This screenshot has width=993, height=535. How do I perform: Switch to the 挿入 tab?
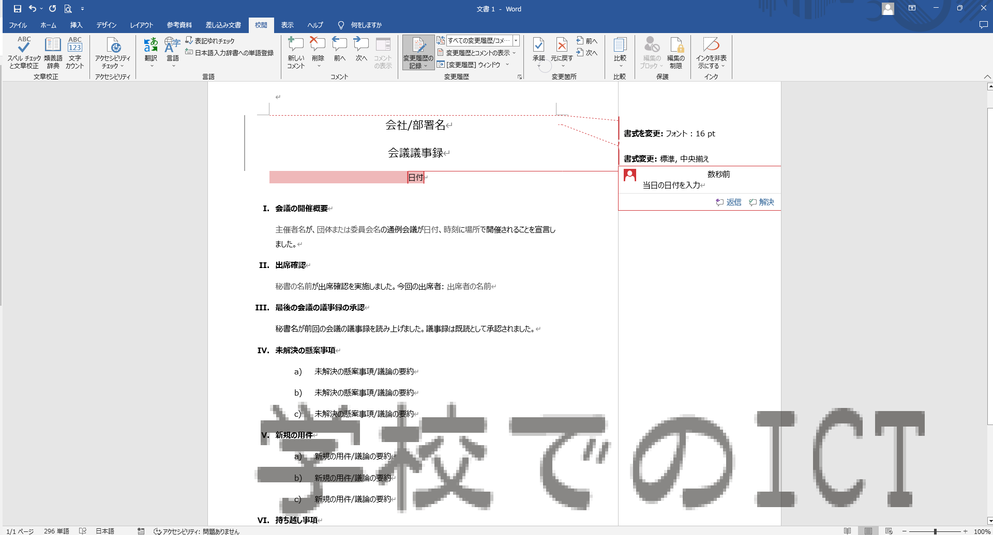[x=76, y=25]
